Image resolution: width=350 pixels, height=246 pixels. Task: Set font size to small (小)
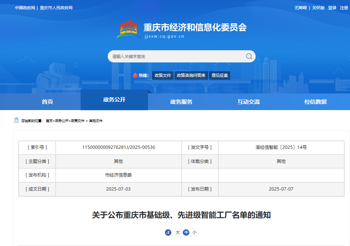pyautogui.click(x=194, y=232)
